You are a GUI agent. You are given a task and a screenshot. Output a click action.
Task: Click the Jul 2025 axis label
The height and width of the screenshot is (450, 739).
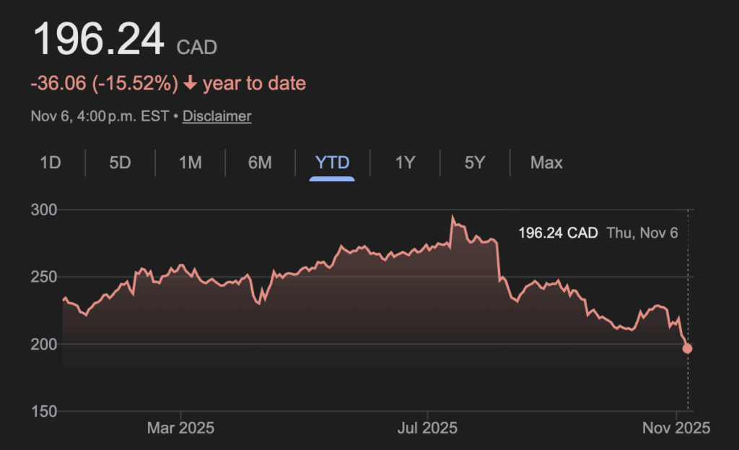pos(427,428)
